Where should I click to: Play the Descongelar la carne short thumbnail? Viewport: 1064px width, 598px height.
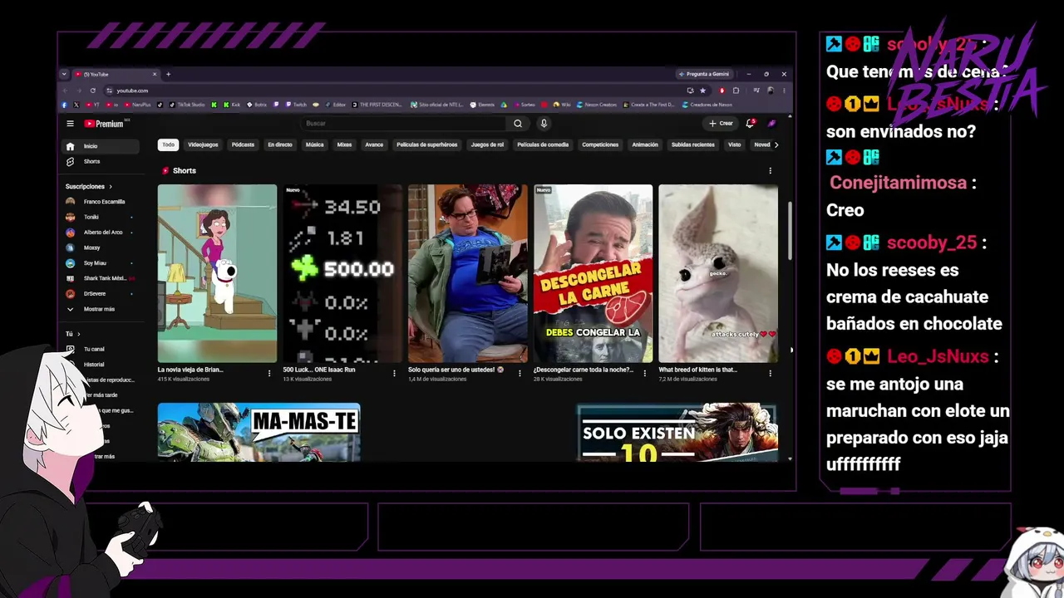[594, 273]
